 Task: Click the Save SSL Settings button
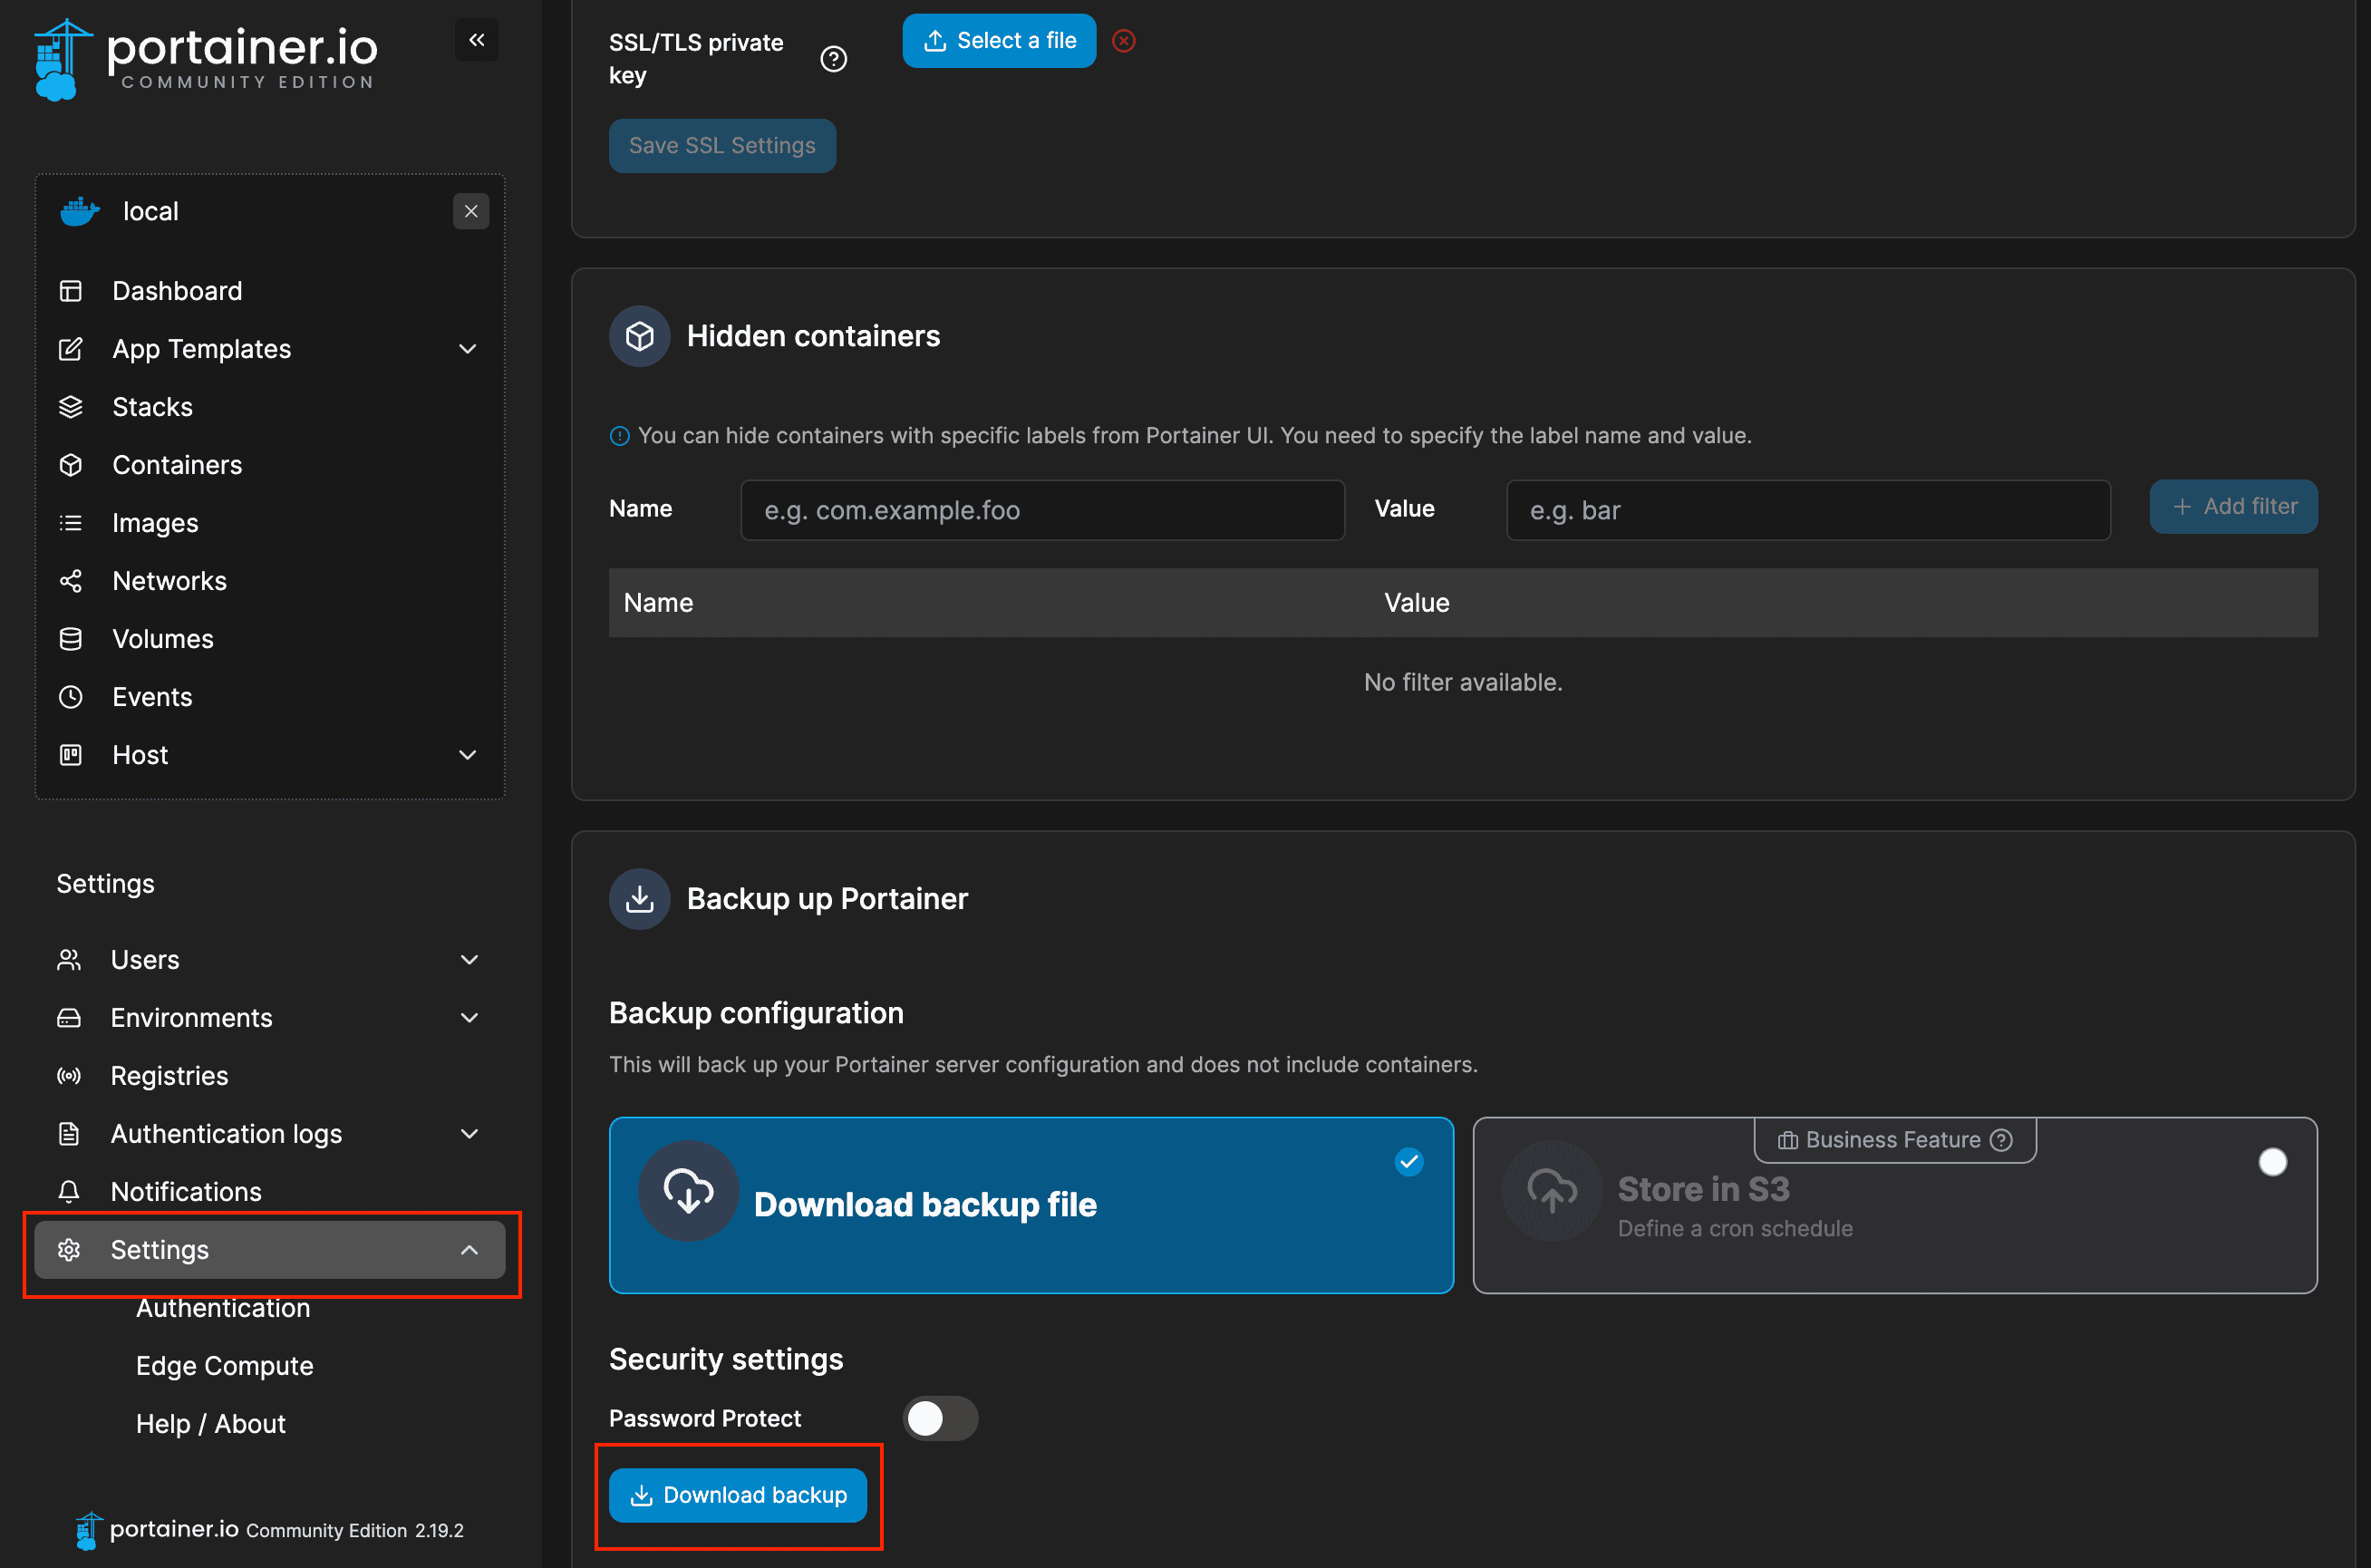click(722, 146)
